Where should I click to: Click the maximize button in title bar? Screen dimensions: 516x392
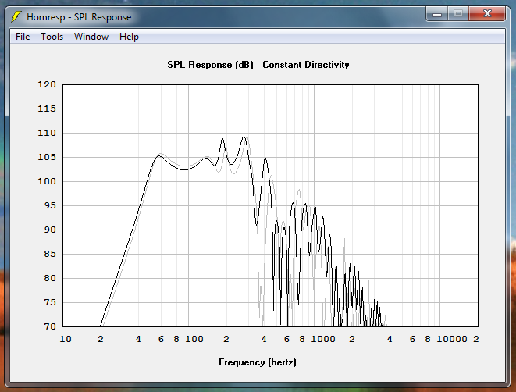458,14
